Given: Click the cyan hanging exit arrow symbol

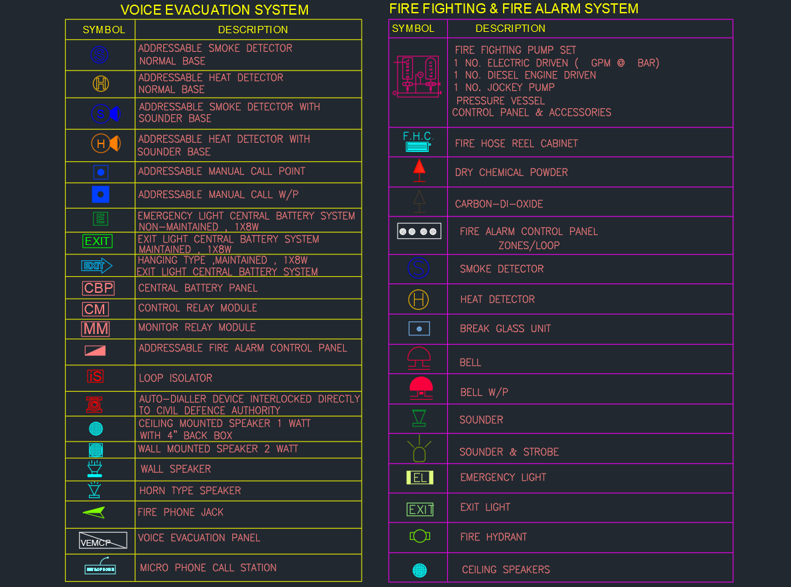Looking at the screenshot, I should pos(97,266).
